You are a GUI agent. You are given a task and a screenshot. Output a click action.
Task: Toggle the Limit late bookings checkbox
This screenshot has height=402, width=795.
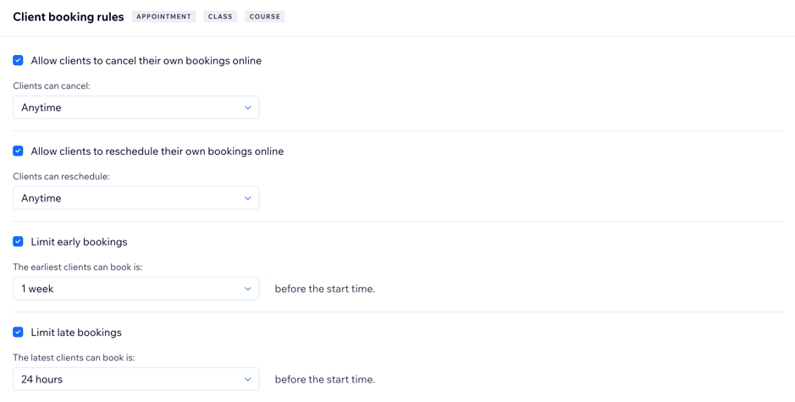coord(18,333)
